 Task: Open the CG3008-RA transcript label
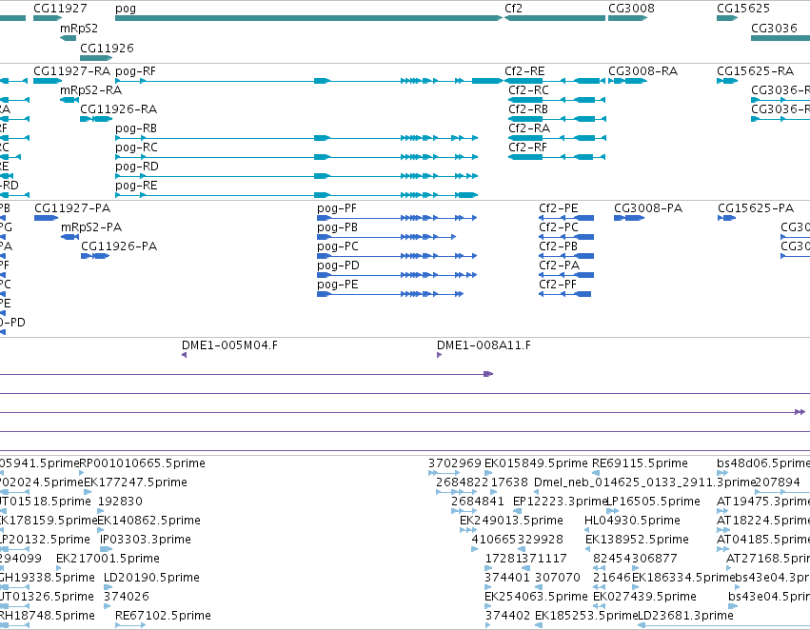(x=642, y=71)
